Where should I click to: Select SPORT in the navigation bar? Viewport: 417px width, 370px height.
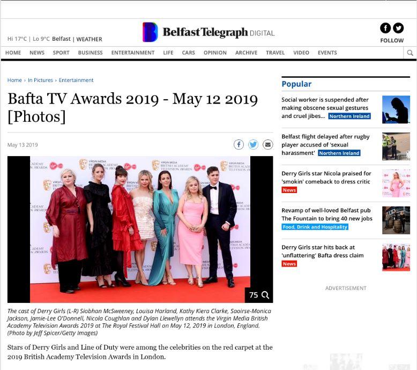pos(61,53)
